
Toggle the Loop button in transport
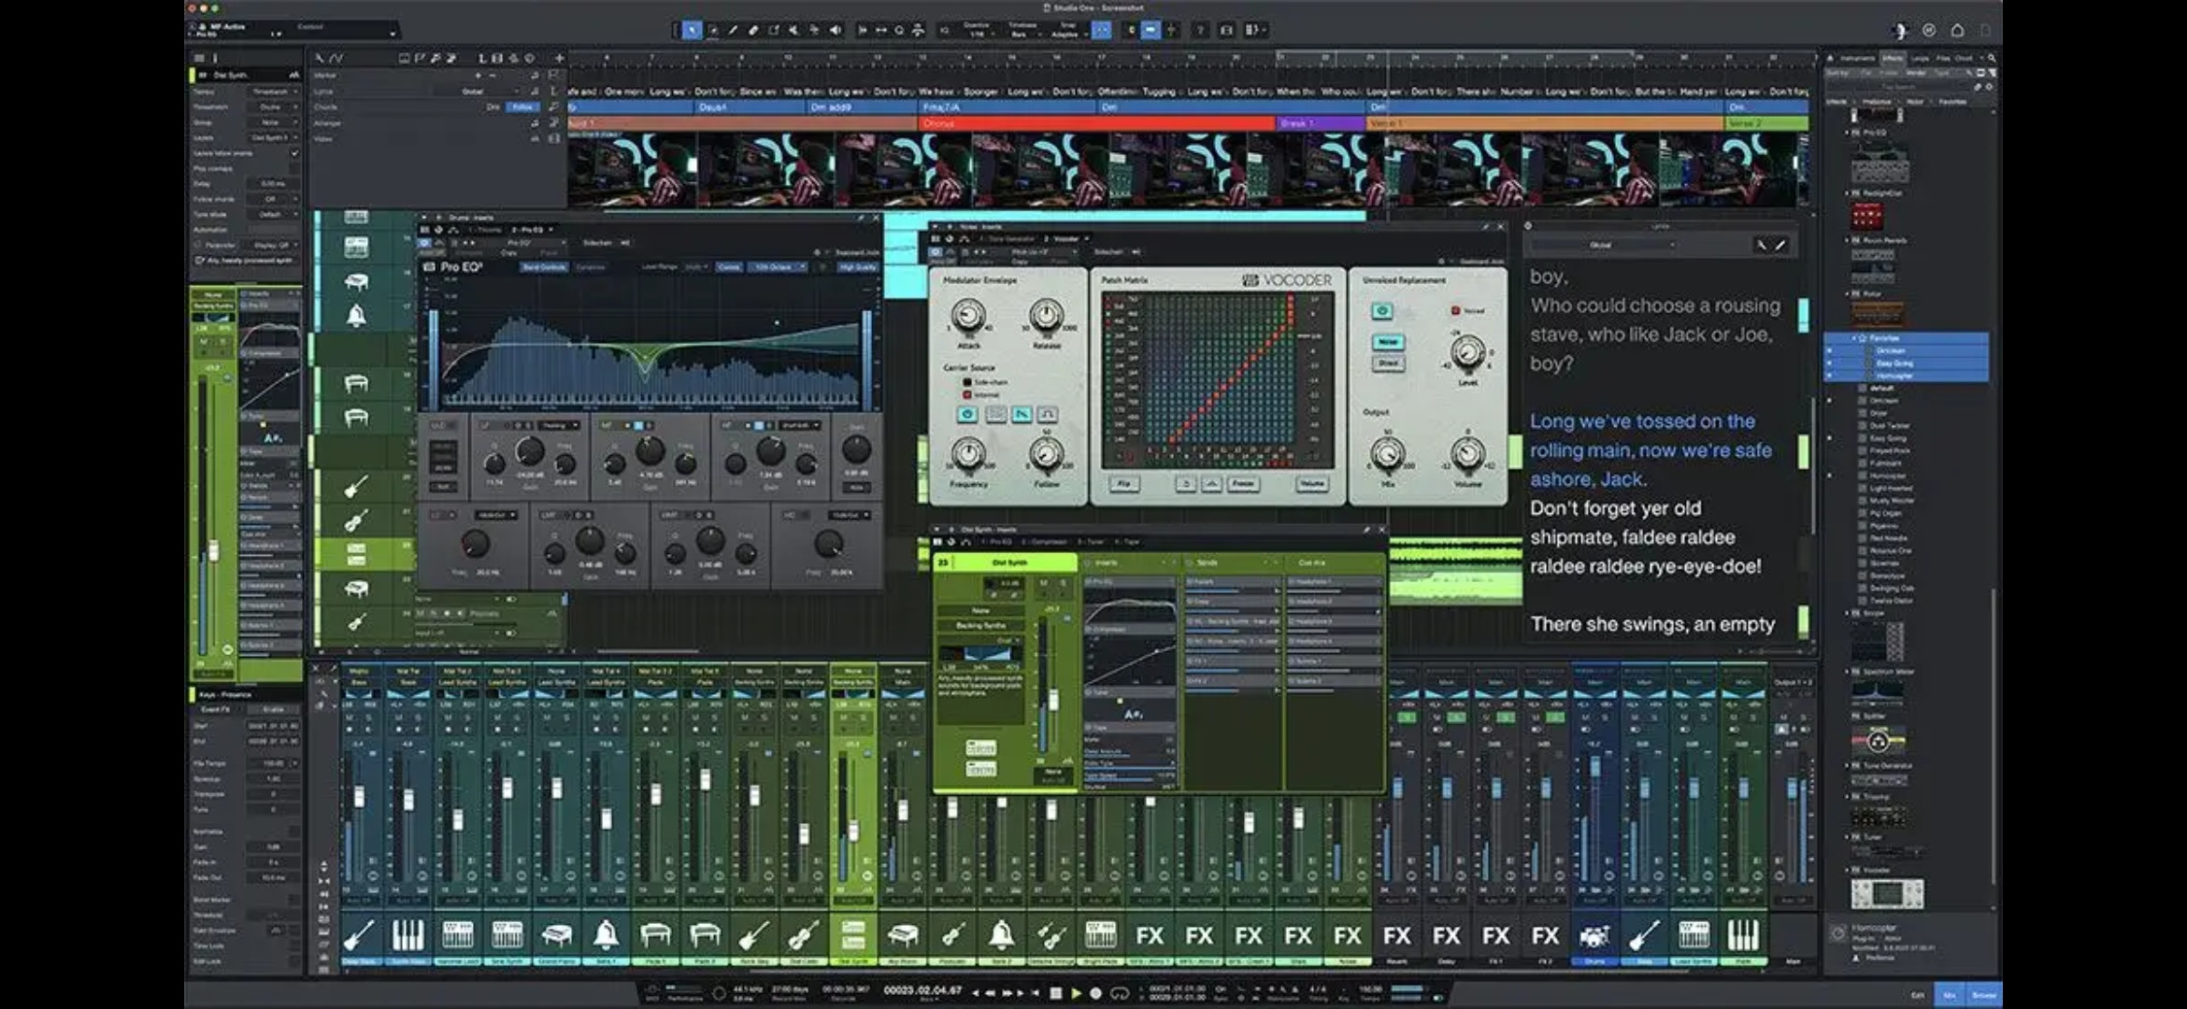click(1119, 993)
